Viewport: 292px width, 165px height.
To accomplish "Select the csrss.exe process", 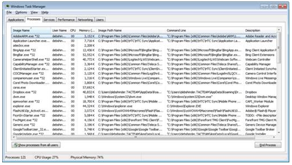I will [x=144, y=87].
